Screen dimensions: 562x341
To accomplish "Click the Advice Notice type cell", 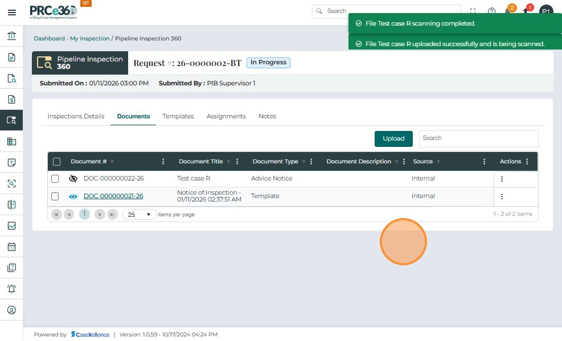I will click(x=272, y=178).
